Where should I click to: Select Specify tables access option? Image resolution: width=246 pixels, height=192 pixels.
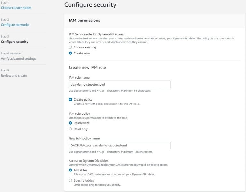[x=70, y=180]
